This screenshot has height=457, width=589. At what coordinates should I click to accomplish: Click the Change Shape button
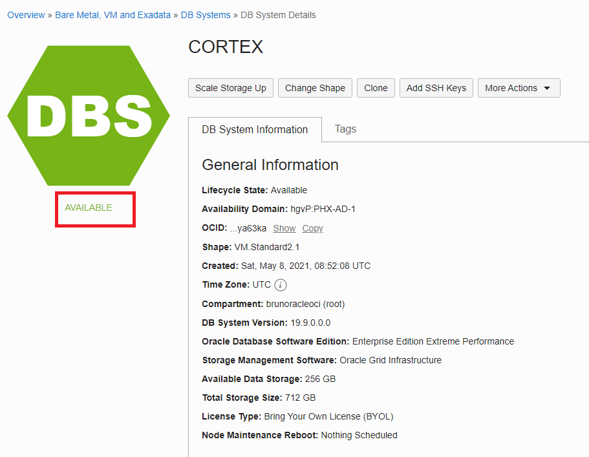coord(315,88)
